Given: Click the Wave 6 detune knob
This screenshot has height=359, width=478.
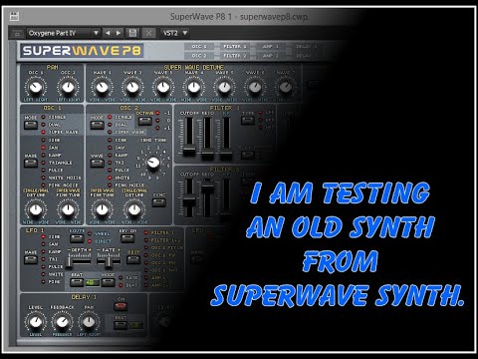Looking at the screenshot, I should tap(255, 87).
